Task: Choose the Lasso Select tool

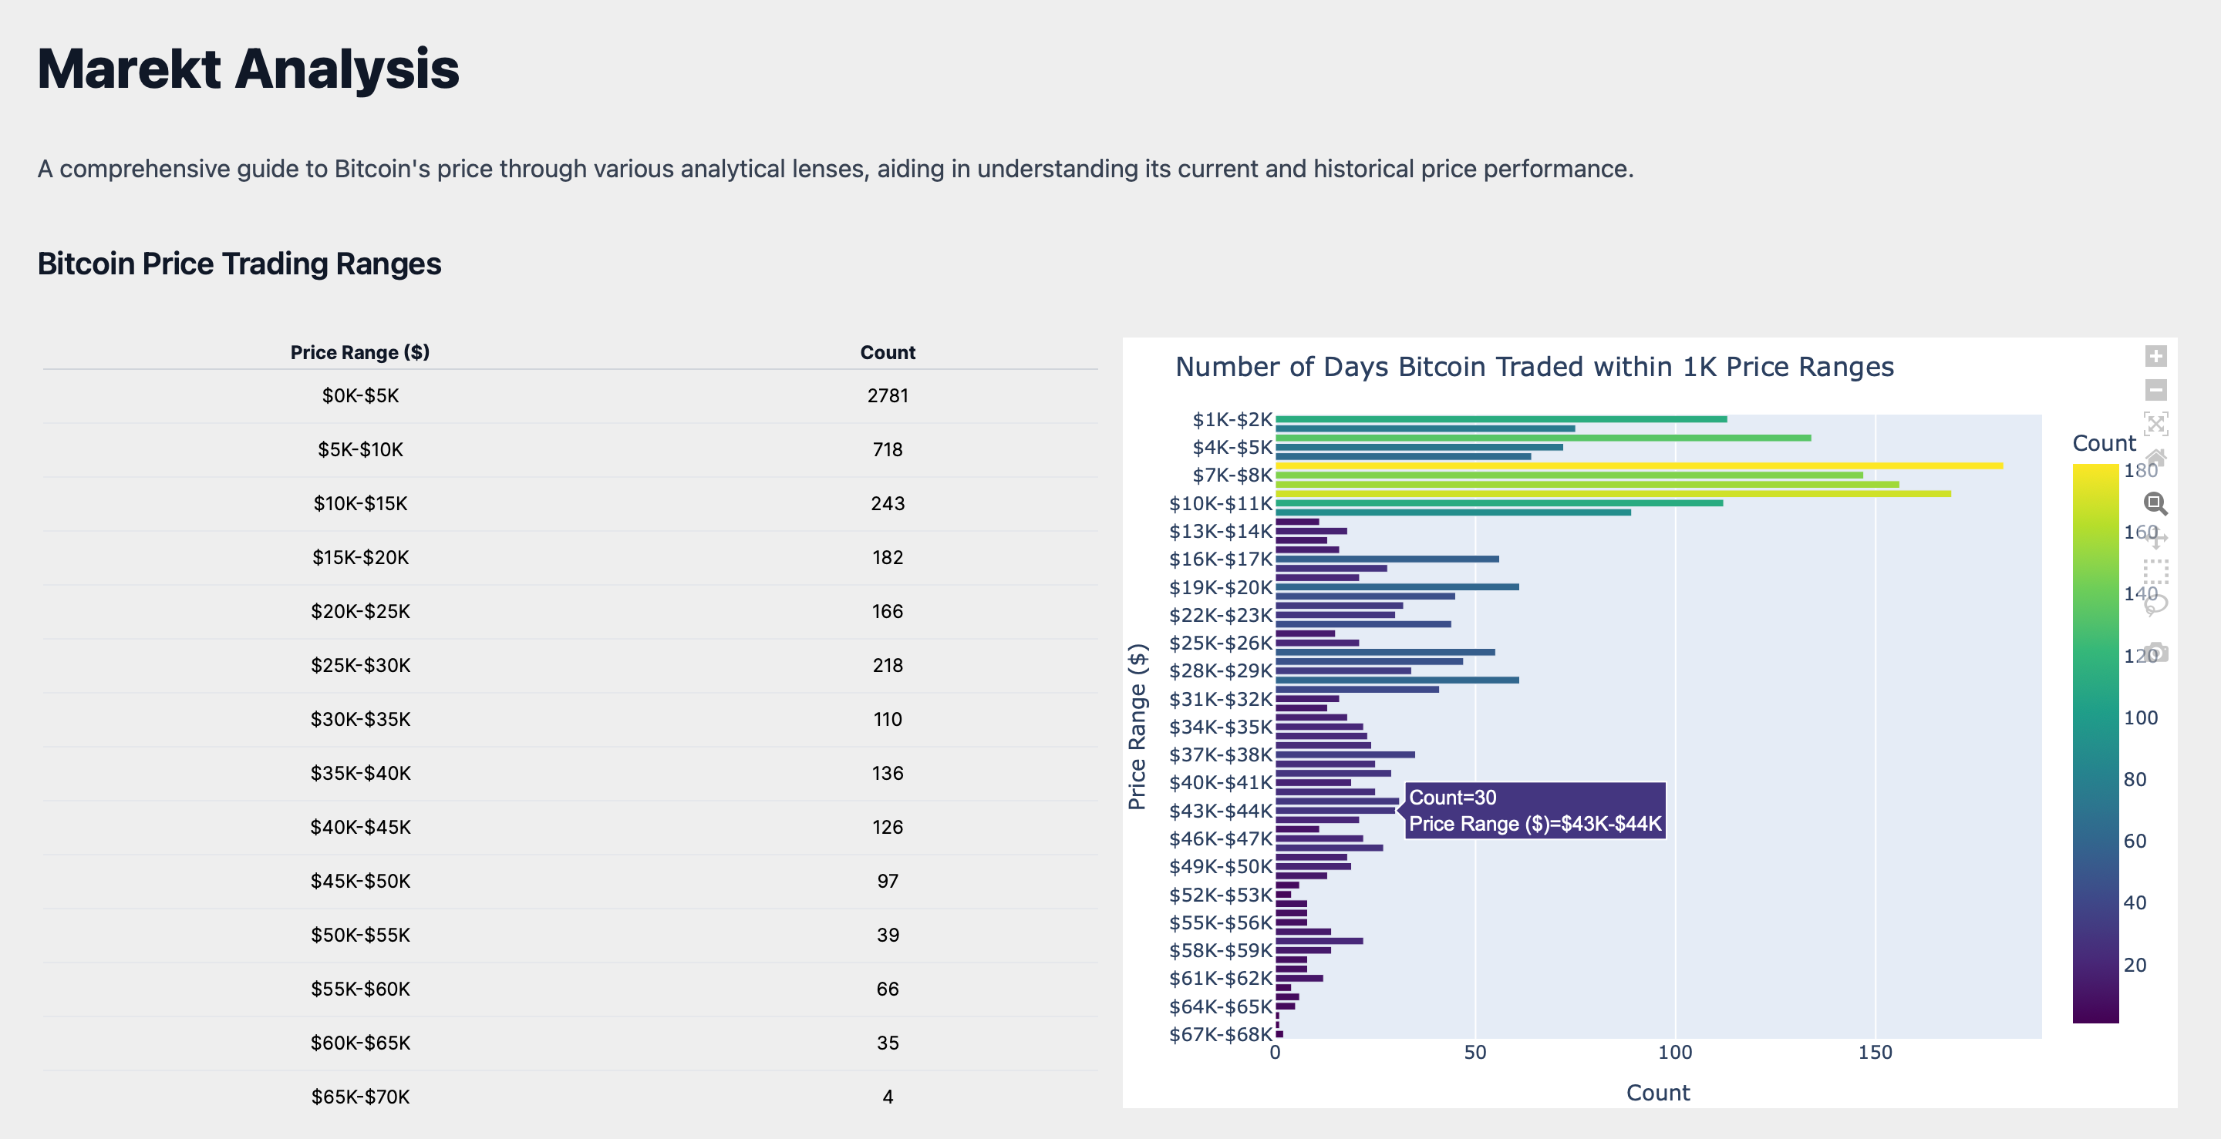Action: 2155,605
